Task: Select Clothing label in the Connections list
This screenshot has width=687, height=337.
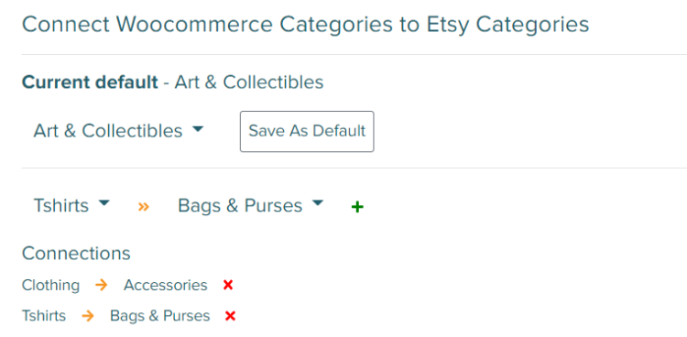Action: point(50,286)
